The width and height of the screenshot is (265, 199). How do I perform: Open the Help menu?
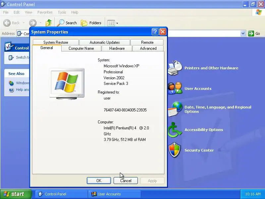(x=75, y=12)
